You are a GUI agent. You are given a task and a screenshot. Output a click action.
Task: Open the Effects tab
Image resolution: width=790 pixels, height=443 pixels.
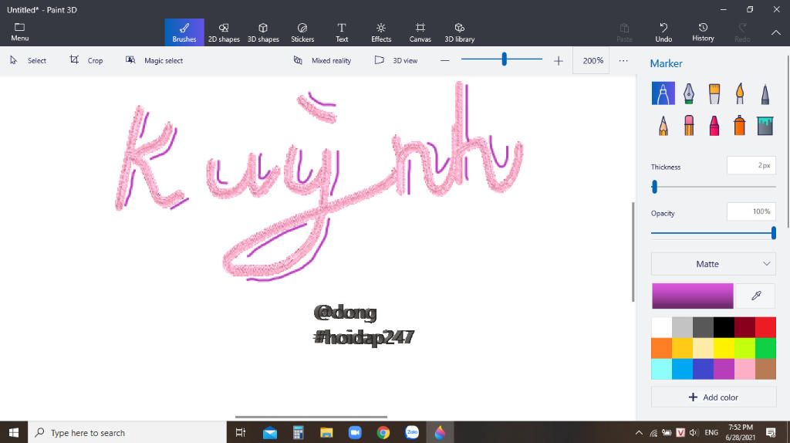381,32
